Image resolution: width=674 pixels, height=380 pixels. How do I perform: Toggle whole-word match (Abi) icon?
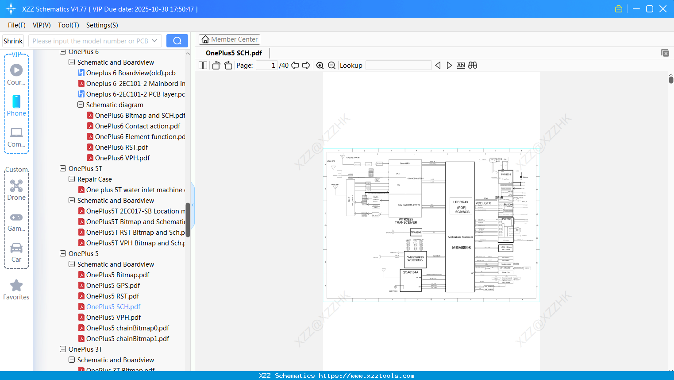pyautogui.click(x=461, y=66)
